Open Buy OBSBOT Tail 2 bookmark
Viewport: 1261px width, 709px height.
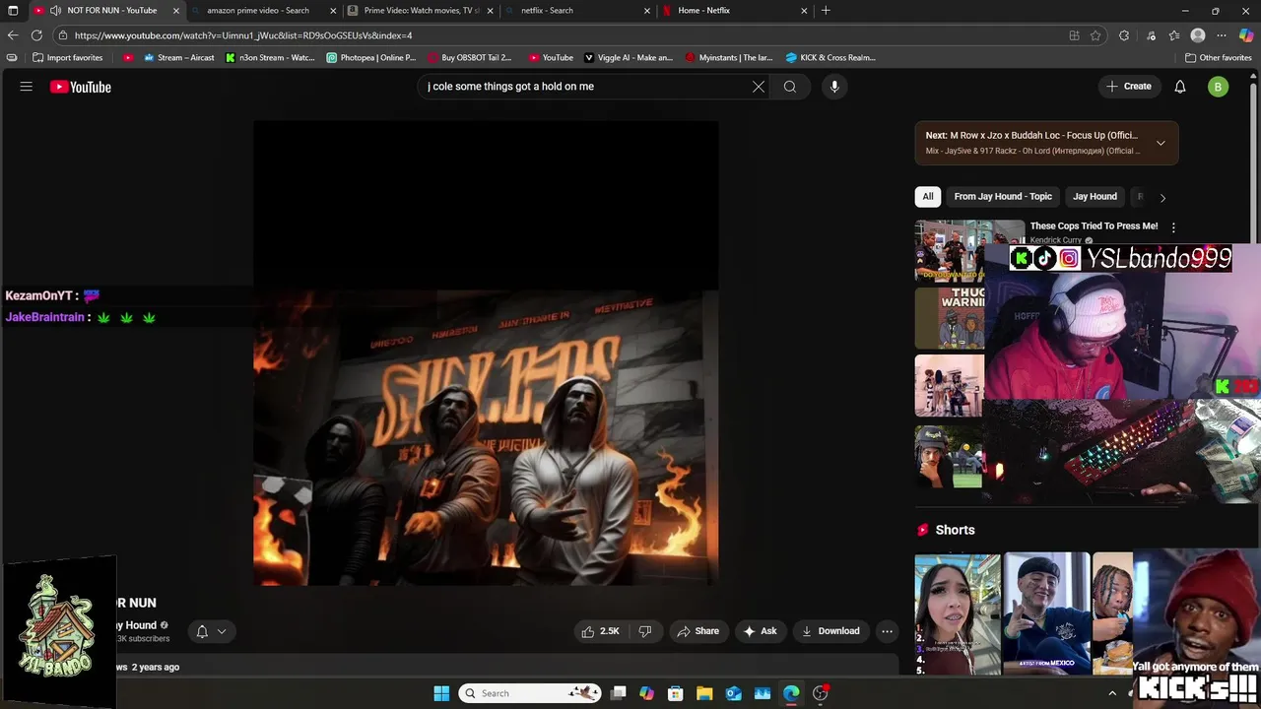(470, 57)
